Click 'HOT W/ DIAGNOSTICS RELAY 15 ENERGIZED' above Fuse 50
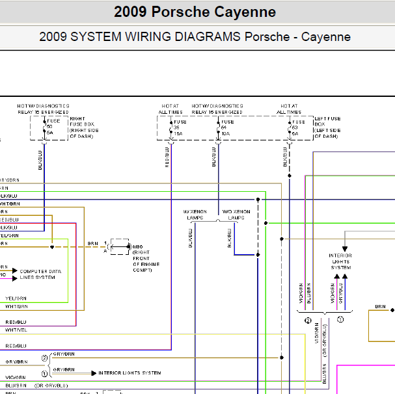395x394 pixels. coord(43,109)
